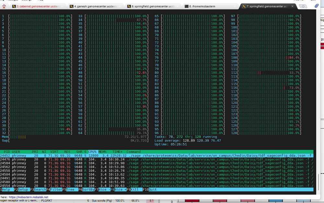Open a new tab with the plus icon
The width and height of the screenshot is (324, 203).
coord(303,6)
